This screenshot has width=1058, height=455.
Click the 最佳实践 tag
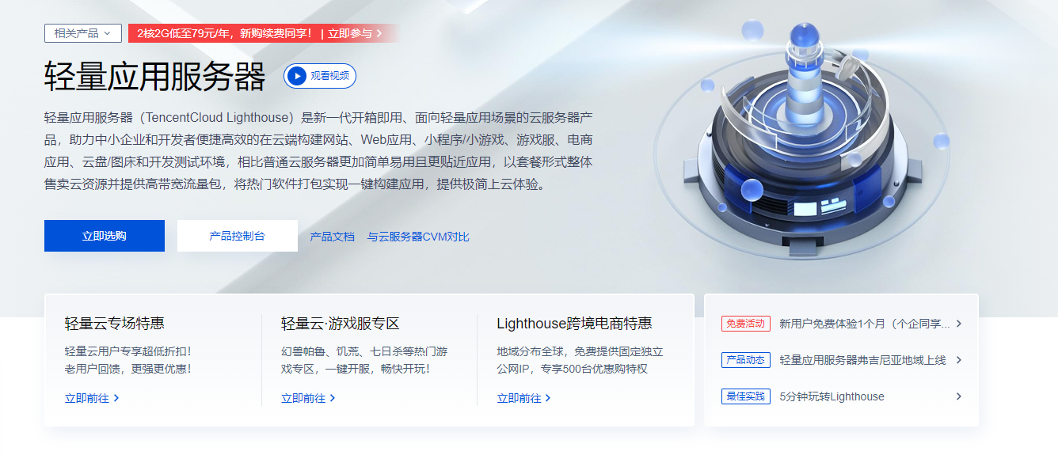click(x=745, y=396)
